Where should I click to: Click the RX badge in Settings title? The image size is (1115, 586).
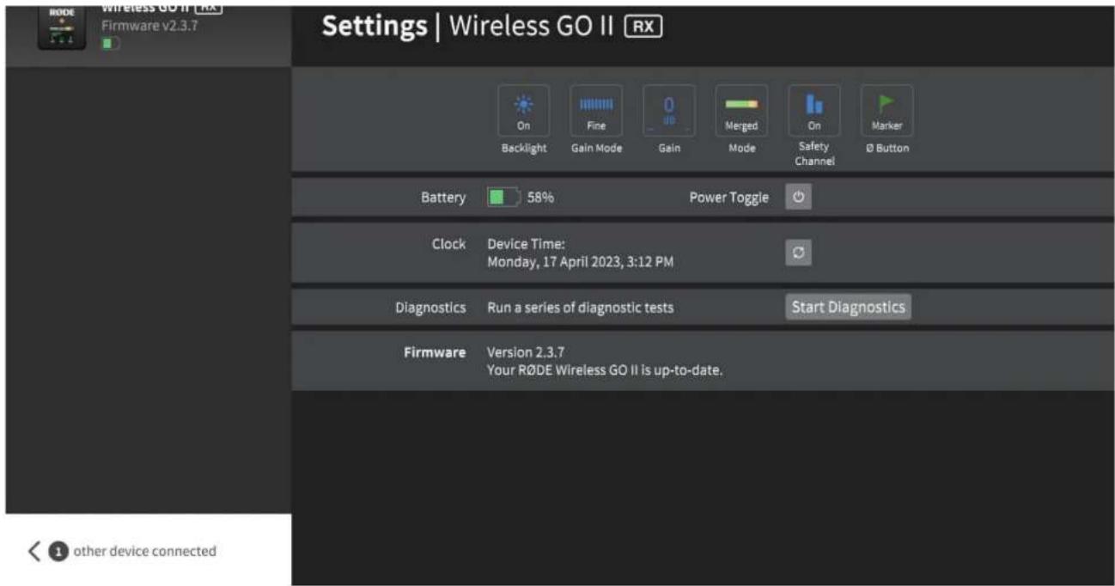[643, 27]
